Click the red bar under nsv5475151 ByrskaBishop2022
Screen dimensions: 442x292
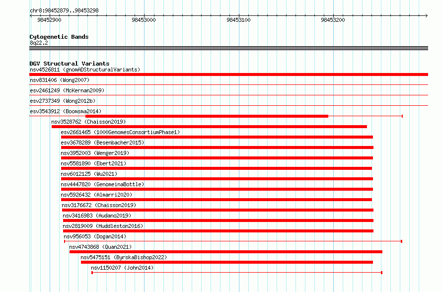click(x=227, y=262)
